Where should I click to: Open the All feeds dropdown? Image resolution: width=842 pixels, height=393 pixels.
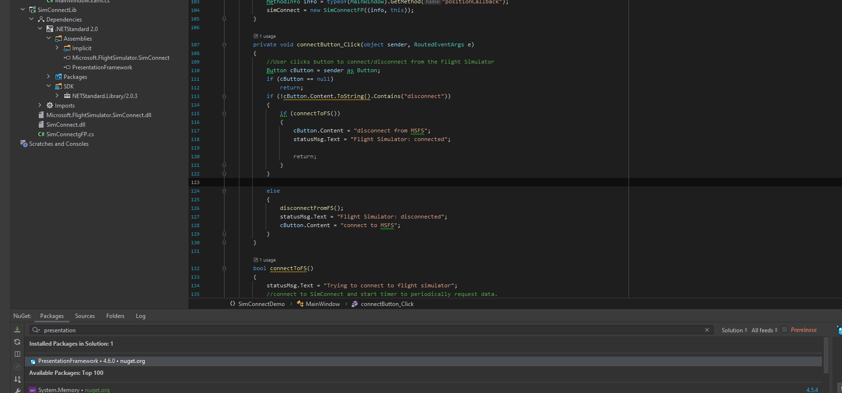(764, 330)
